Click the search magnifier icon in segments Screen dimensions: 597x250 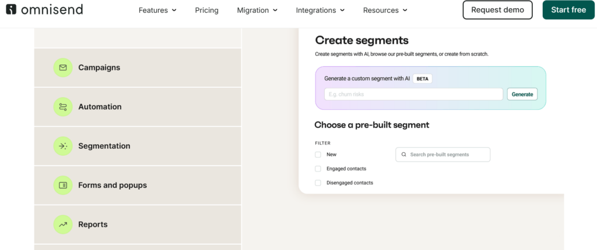[403, 155]
